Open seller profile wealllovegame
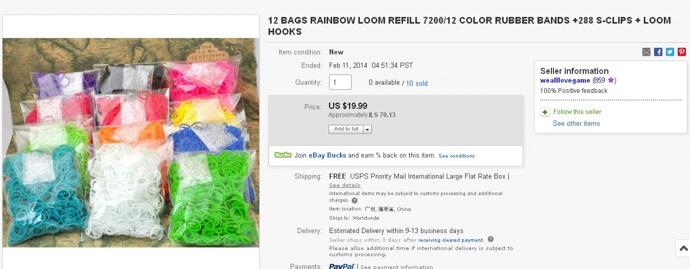The image size is (690, 269). pos(565,81)
